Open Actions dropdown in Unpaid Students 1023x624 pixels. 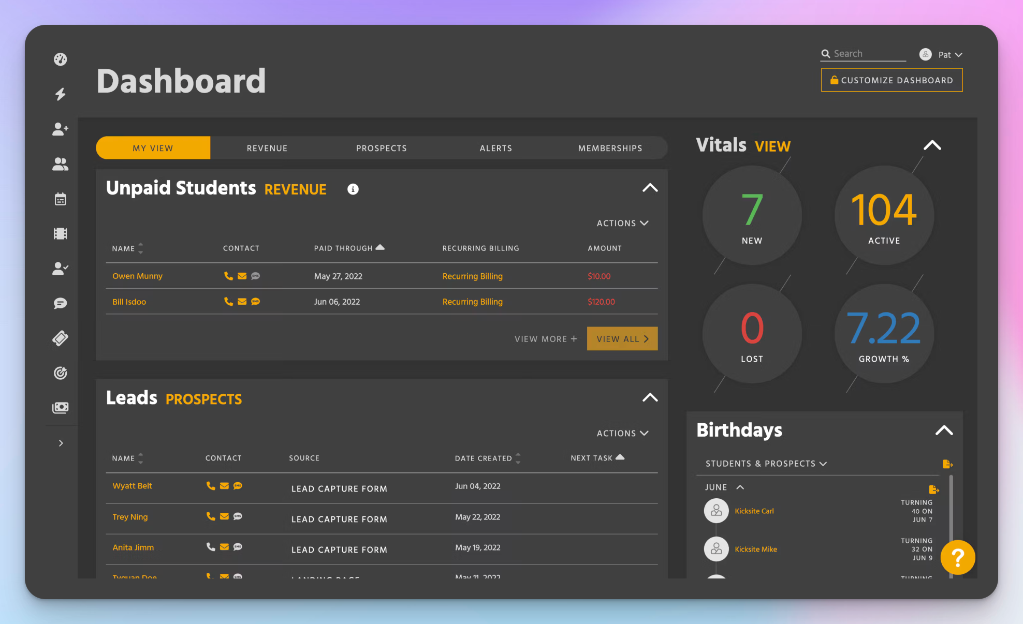point(622,223)
